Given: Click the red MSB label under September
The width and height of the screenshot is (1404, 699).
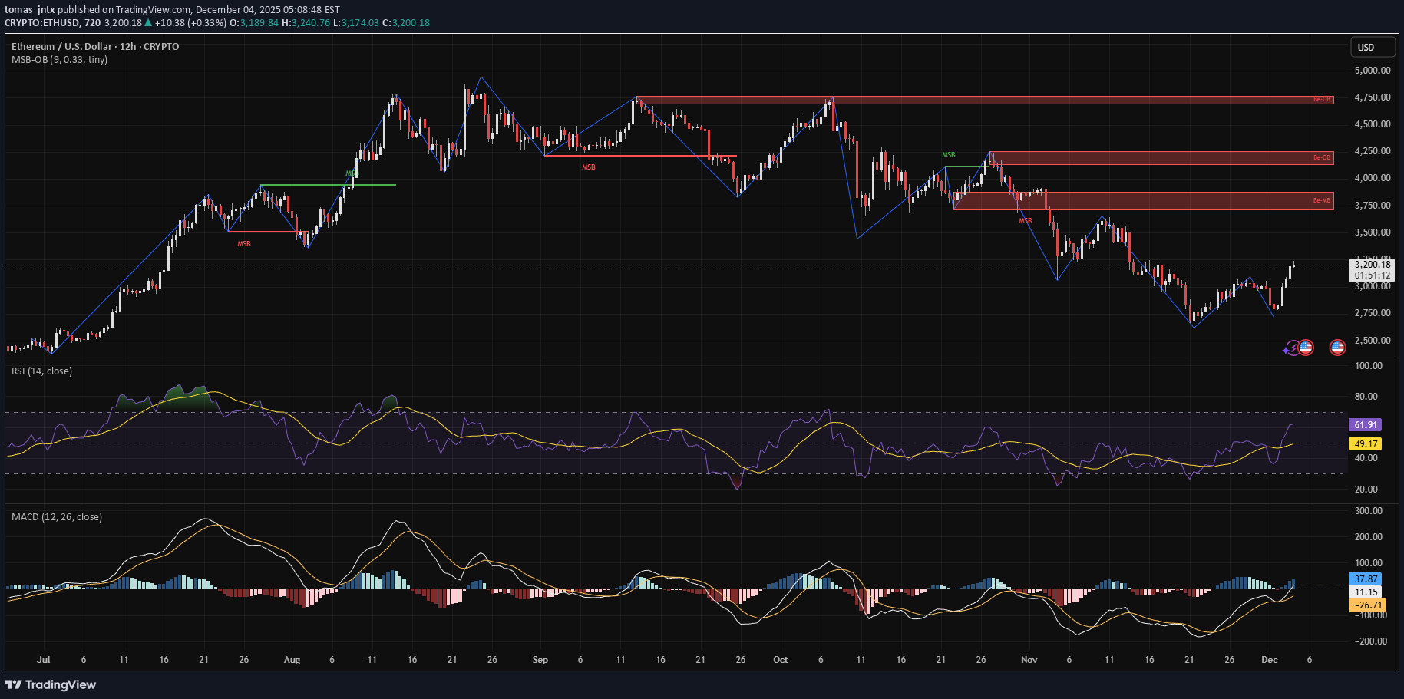Looking at the screenshot, I should [588, 167].
